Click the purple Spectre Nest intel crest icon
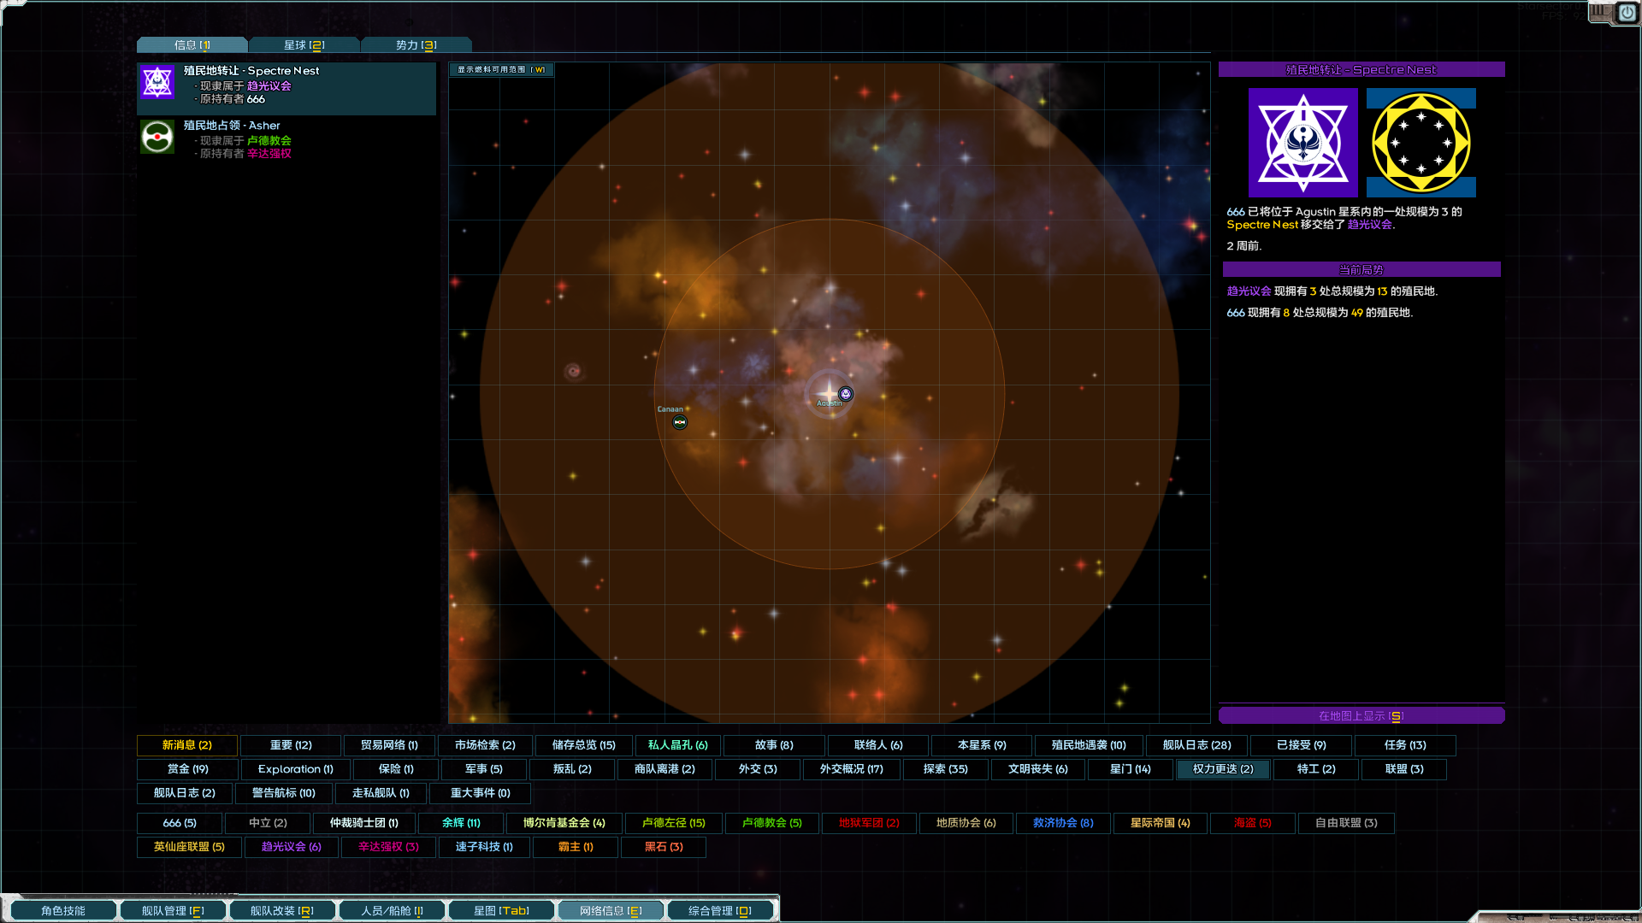Image resolution: width=1642 pixels, height=923 pixels. click(x=157, y=82)
